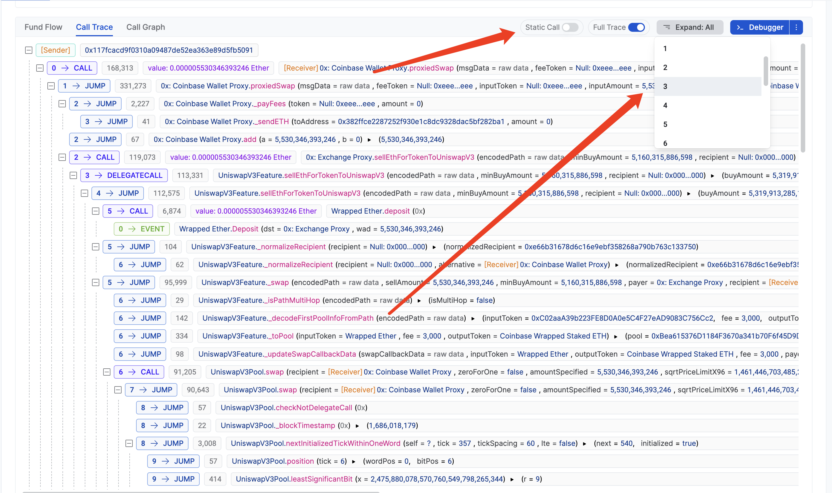
Task: Click the dropdown list scrollbar
Action: [766, 71]
